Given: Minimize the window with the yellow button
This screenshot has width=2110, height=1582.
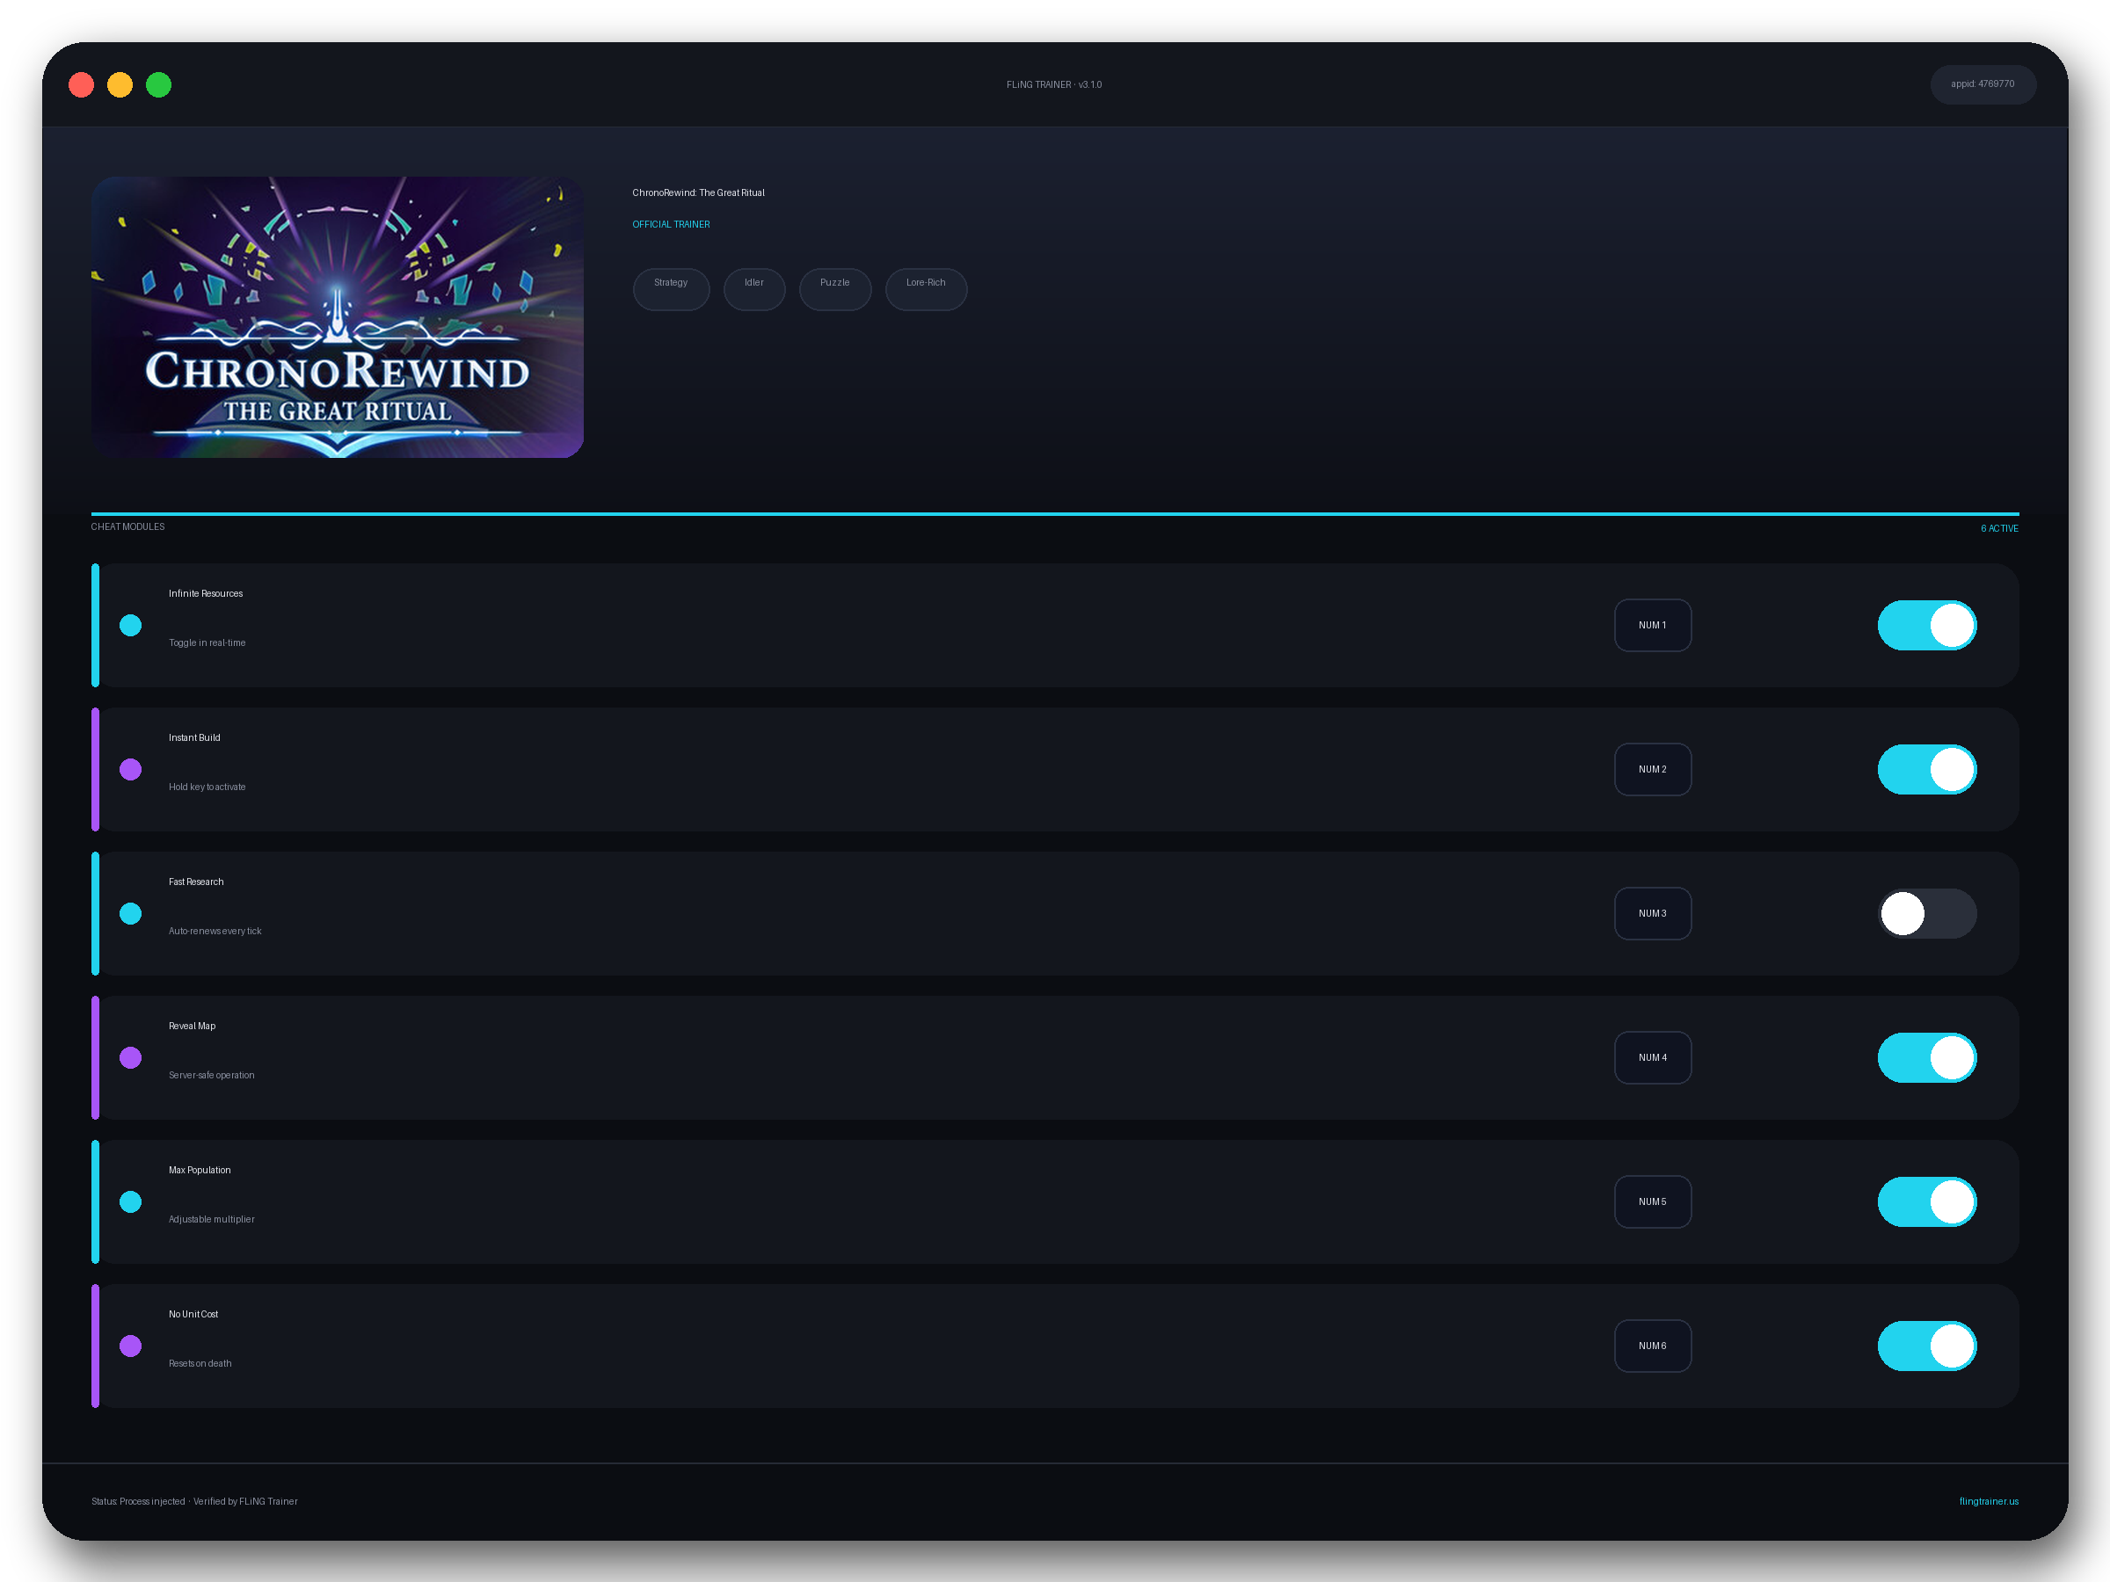Looking at the screenshot, I should [120, 85].
